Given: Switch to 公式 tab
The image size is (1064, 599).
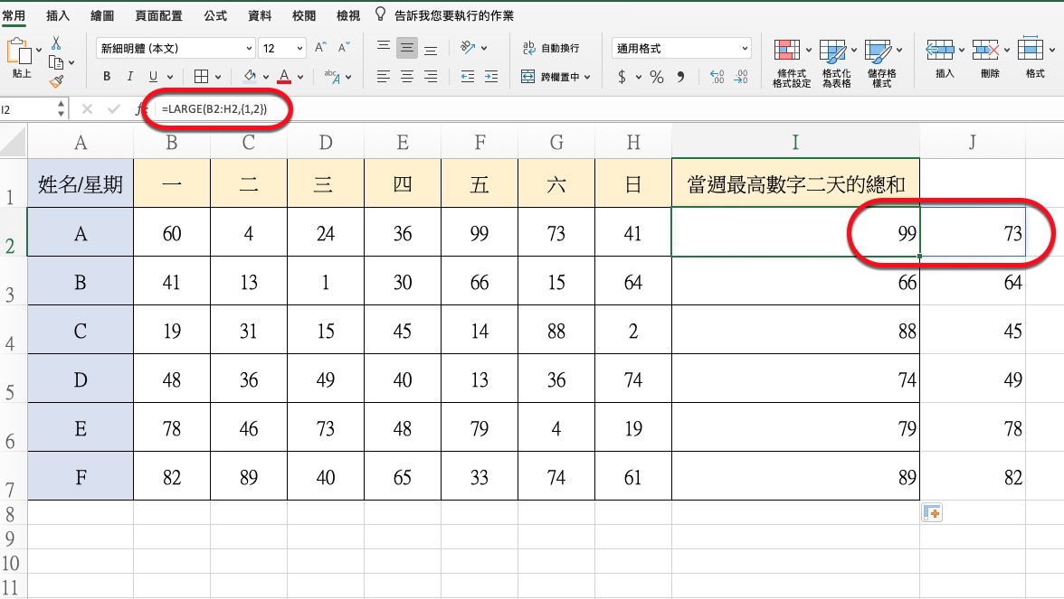Looking at the screenshot, I should point(215,15).
